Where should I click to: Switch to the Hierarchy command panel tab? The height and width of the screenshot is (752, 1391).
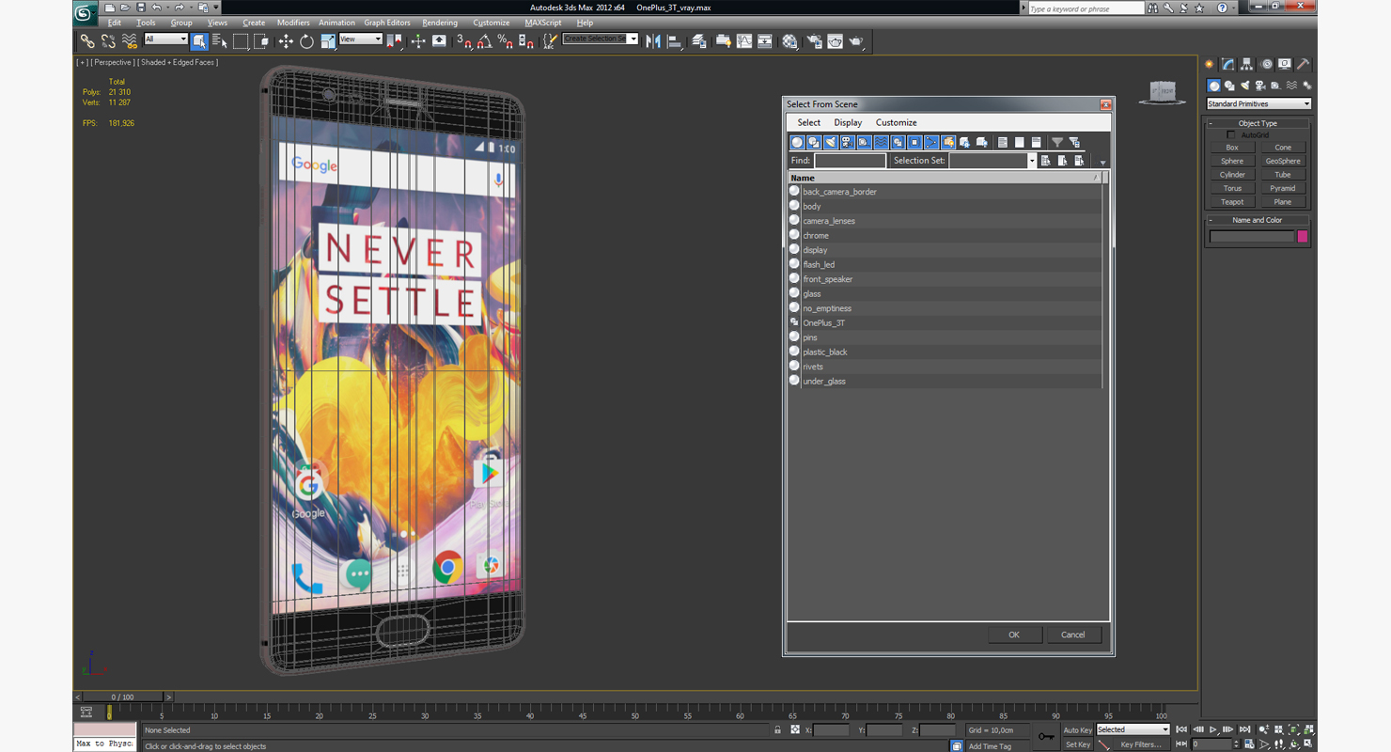pyautogui.click(x=1246, y=64)
